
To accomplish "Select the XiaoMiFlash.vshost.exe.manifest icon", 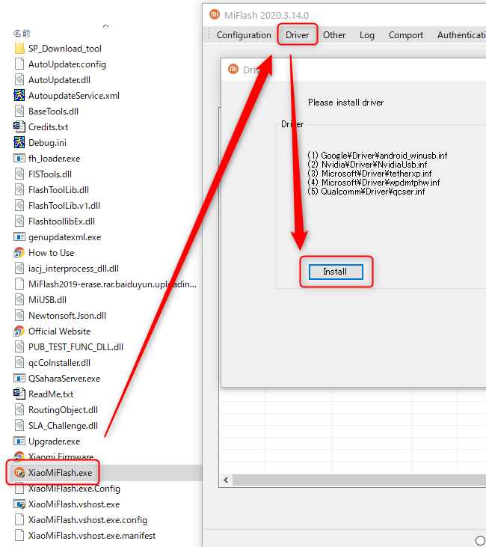I will pyautogui.click(x=19, y=536).
